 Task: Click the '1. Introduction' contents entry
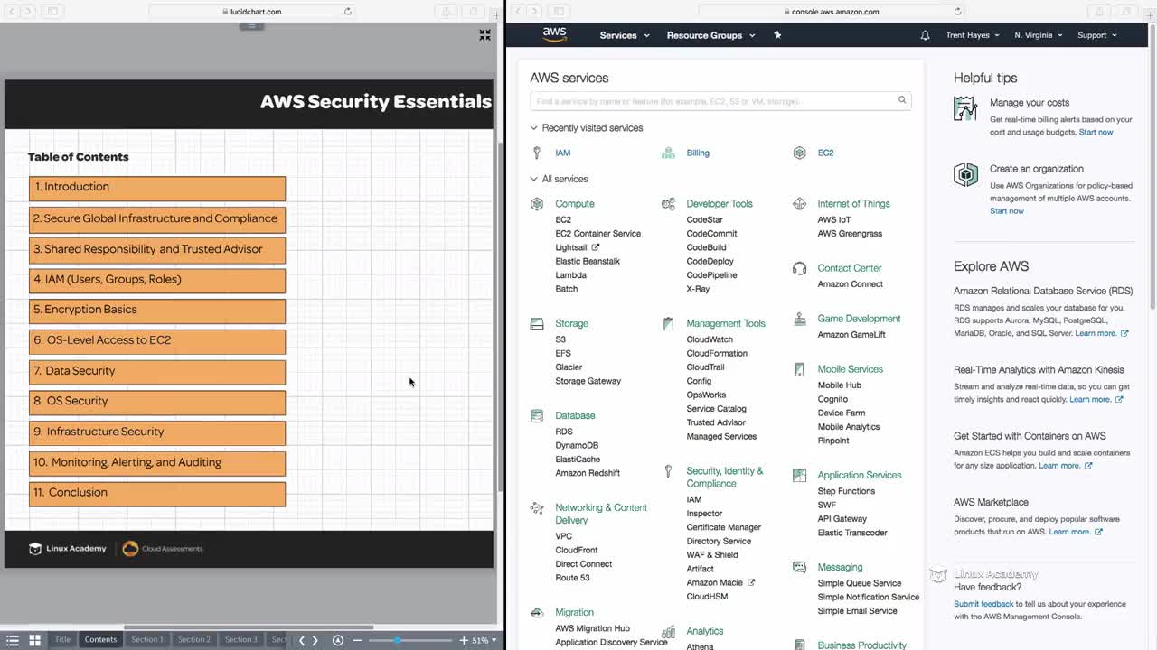tap(157, 188)
